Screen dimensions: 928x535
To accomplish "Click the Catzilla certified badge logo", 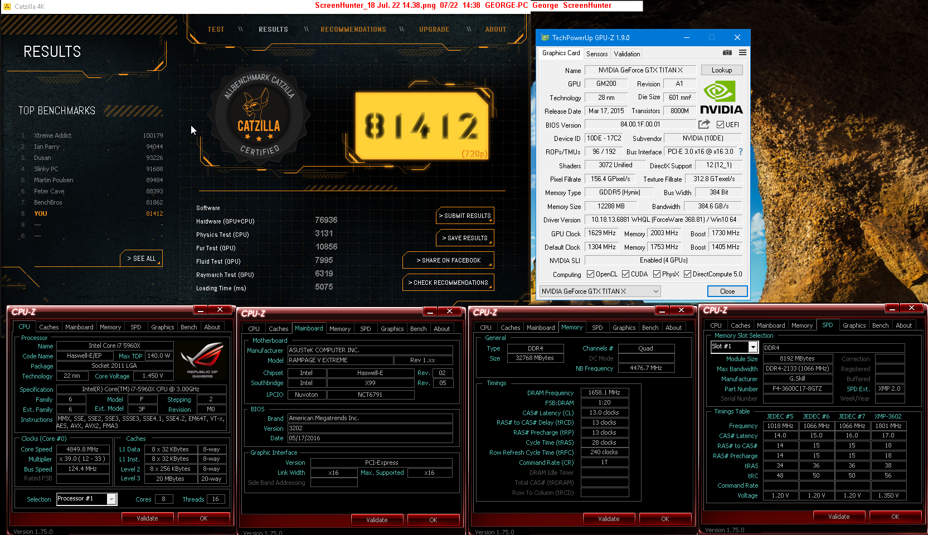I will click(259, 114).
